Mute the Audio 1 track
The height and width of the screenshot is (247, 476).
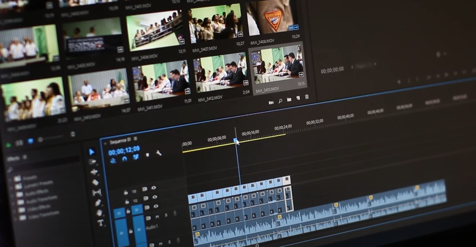click(x=157, y=216)
